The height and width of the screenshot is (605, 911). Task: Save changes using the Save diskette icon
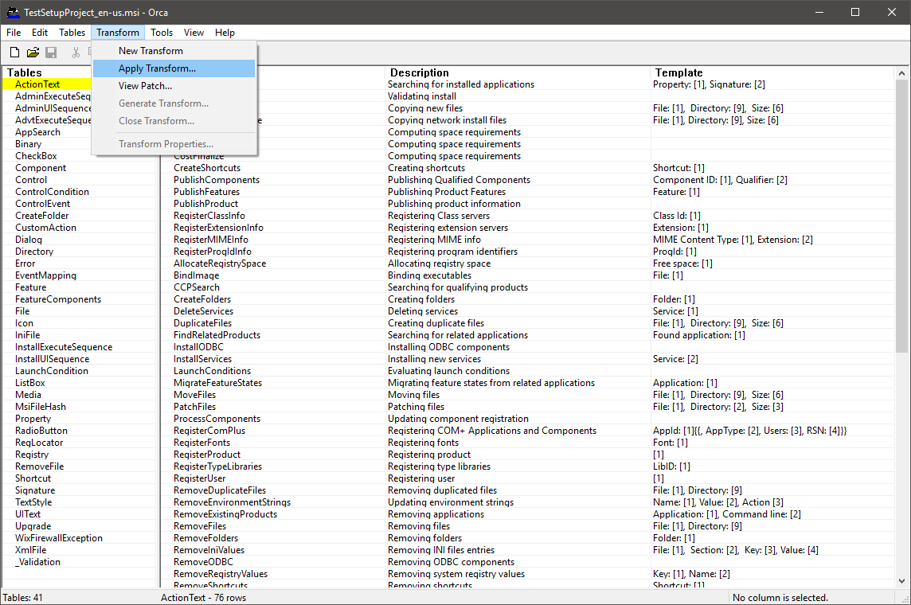pyautogui.click(x=51, y=51)
